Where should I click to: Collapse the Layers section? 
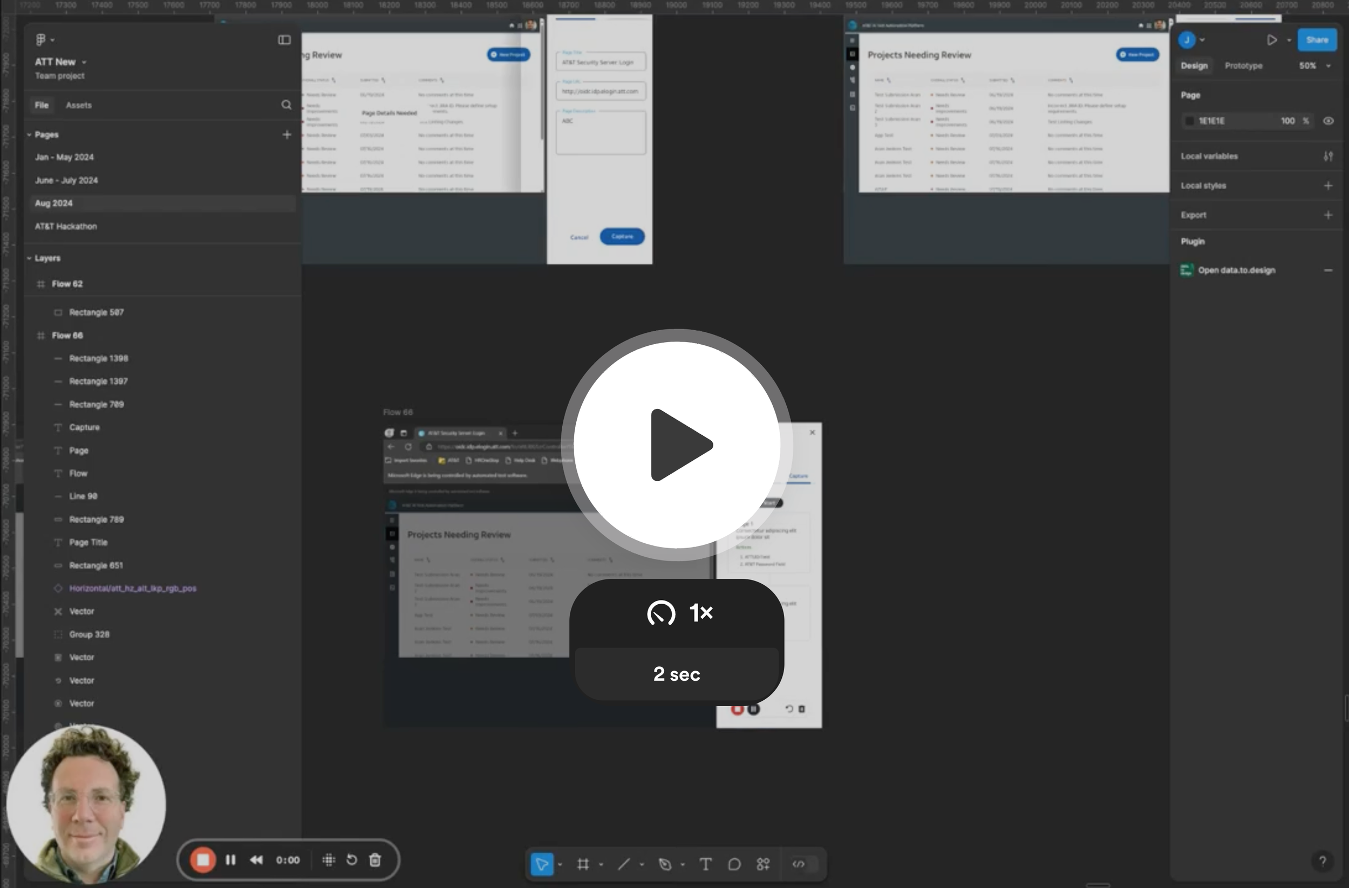pos(30,258)
